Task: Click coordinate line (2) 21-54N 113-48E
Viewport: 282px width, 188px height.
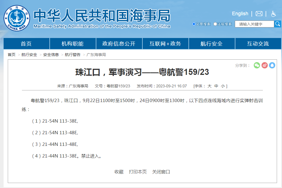Action: tap(55, 133)
